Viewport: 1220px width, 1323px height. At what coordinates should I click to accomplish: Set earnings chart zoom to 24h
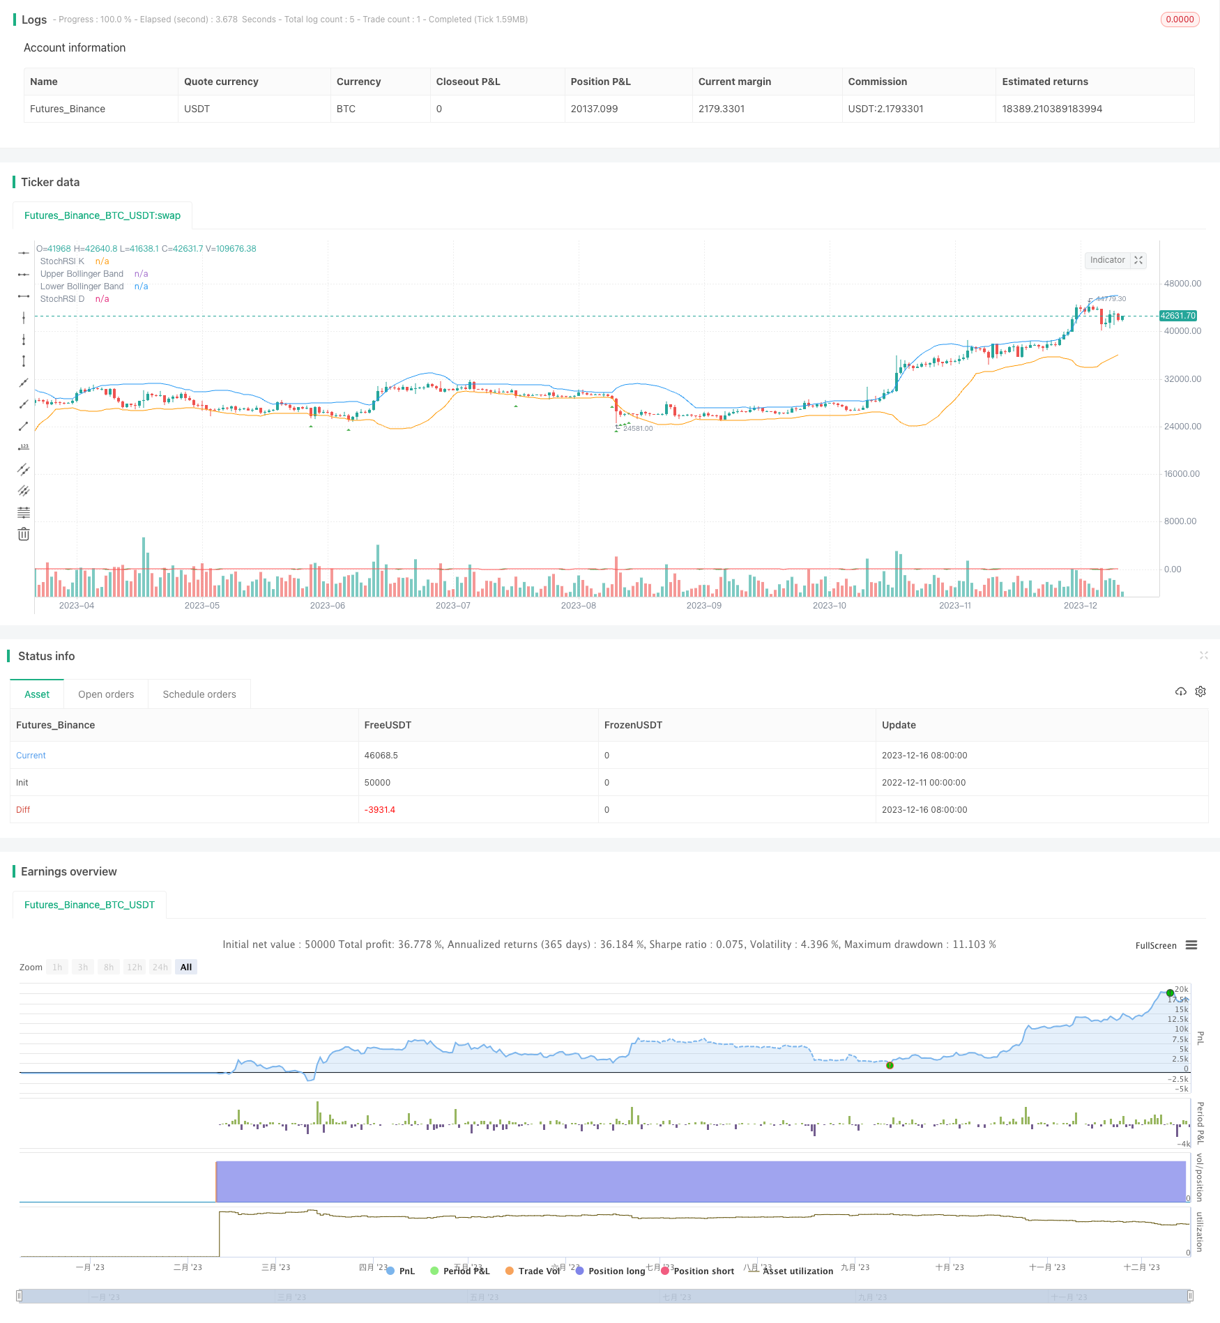tap(160, 967)
